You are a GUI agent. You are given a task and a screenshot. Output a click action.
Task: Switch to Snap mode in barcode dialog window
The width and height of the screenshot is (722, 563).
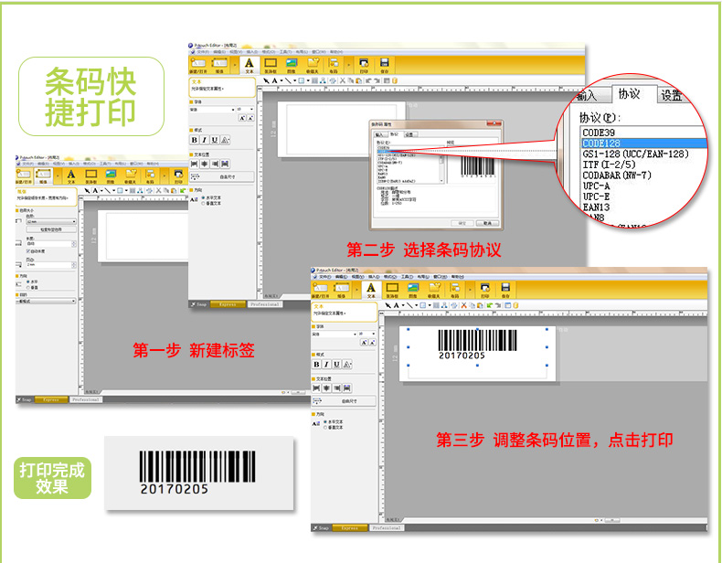[x=199, y=304]
